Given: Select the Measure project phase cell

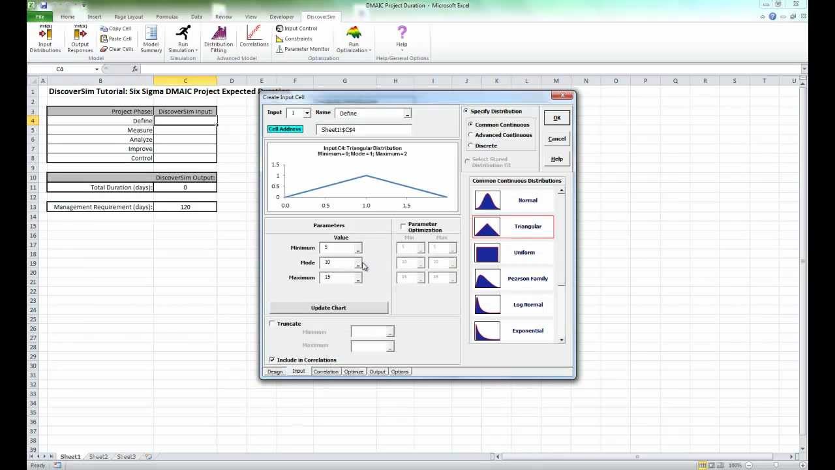Looking at the screenshot, I should tap(100, 130).
